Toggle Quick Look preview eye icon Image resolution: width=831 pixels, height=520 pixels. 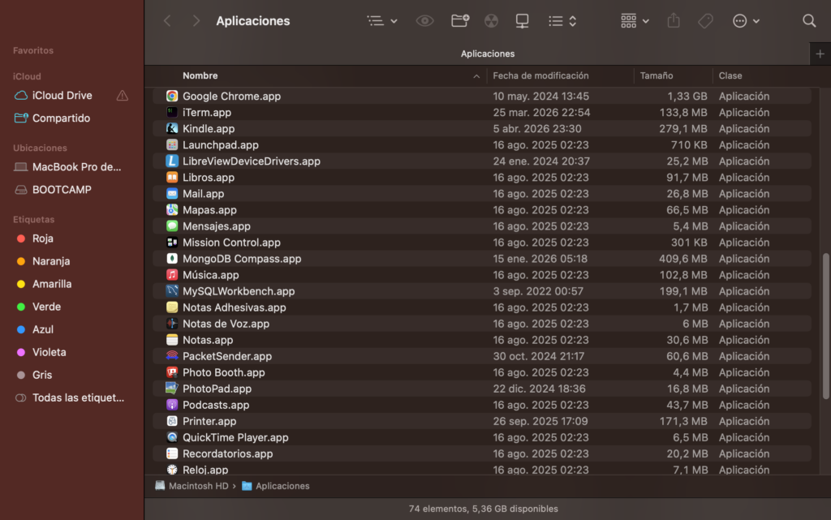[424, 21]
